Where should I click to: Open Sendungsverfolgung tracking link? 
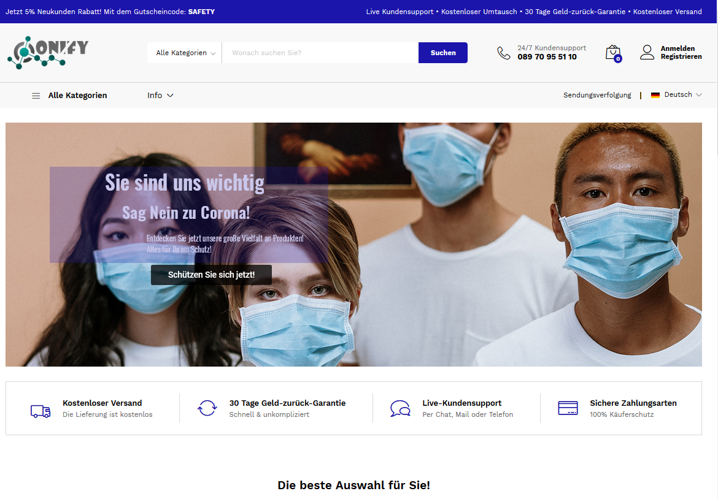[597, 95]
